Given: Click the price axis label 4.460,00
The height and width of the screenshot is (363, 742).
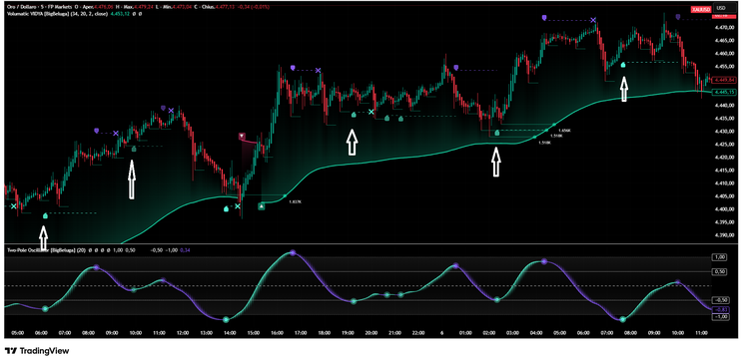Looking at the screenshot, I should click(724, 54).
